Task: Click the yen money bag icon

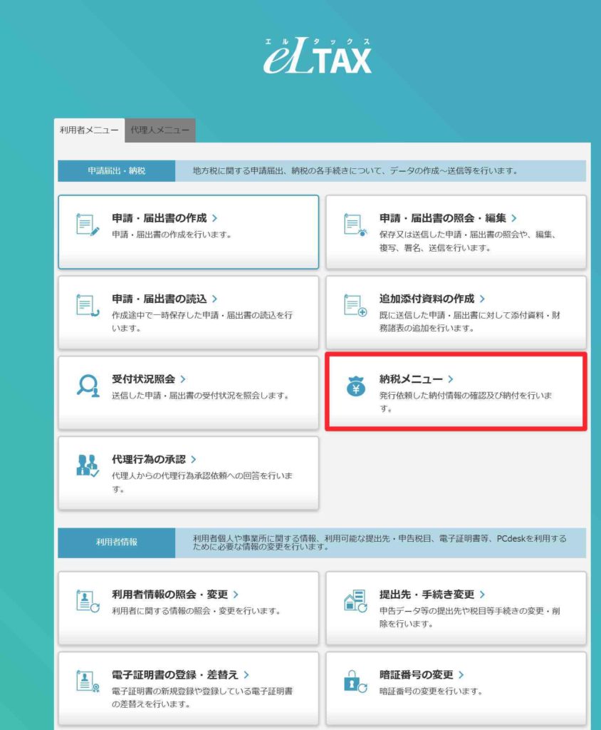Action: 355,386
